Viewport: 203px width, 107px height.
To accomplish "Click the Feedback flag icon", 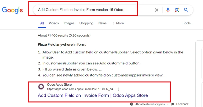I will tap(173, 104).
